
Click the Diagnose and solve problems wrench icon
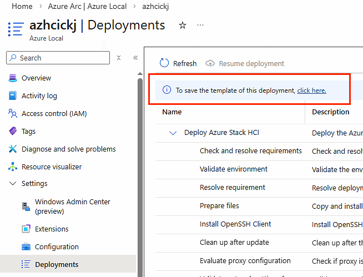click(x=13, y=149)
